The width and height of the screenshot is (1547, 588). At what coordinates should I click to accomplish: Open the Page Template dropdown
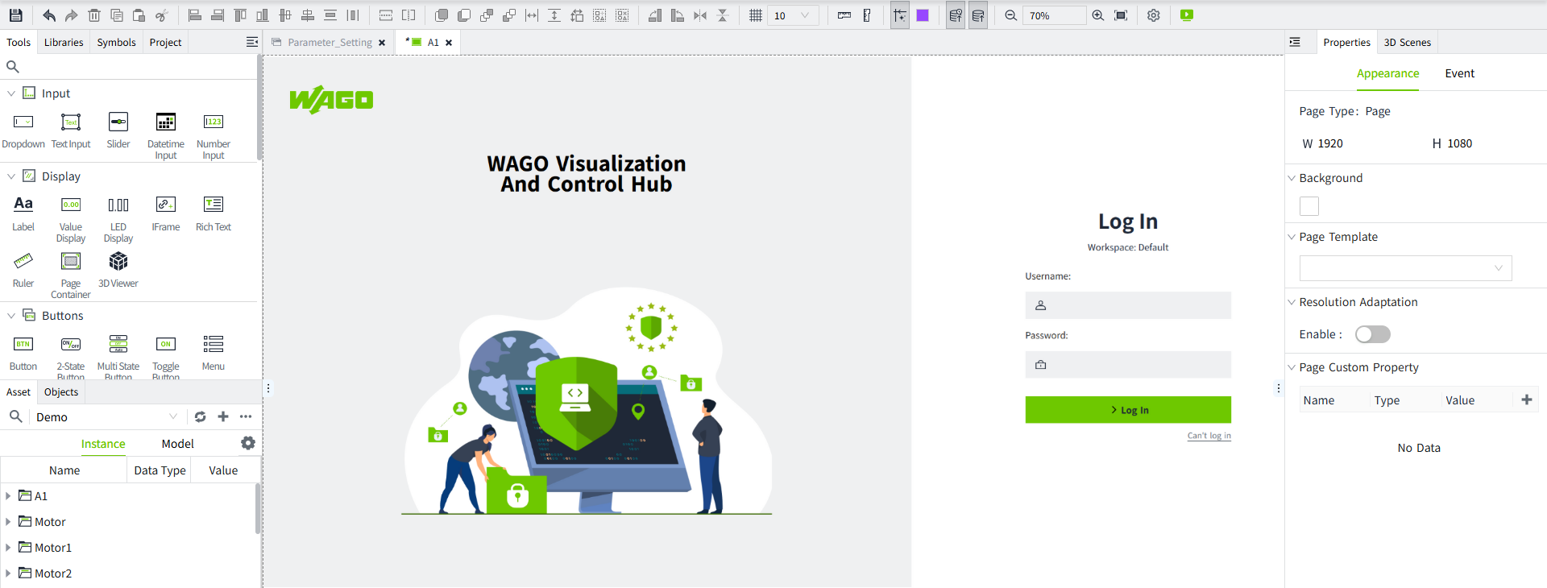pos(1405,268)
